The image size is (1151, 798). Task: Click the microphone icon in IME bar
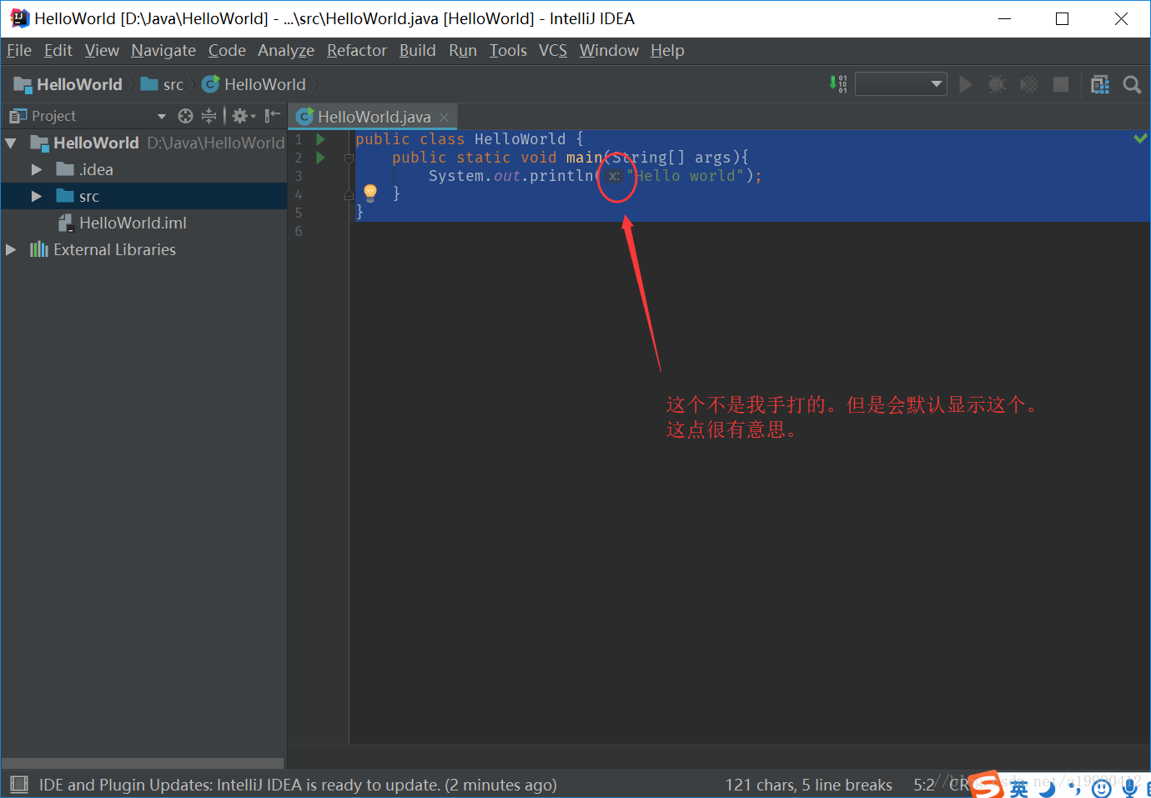[1129, 787]
